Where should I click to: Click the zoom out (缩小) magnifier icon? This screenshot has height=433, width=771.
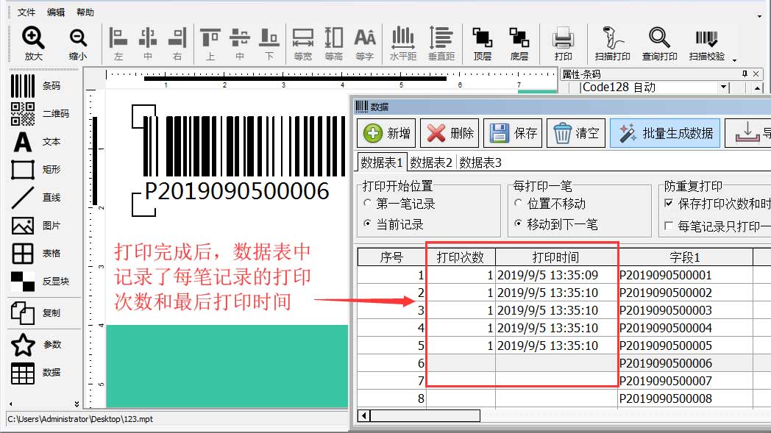(x=78, y=37)
